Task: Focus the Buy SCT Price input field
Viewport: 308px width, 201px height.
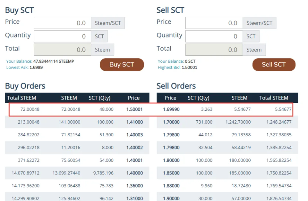Action: pos(63,23)
